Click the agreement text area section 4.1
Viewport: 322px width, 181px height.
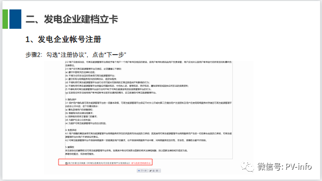tap(148, 135)
